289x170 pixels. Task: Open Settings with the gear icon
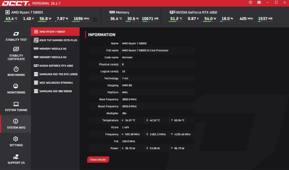(x=16, y=141)
